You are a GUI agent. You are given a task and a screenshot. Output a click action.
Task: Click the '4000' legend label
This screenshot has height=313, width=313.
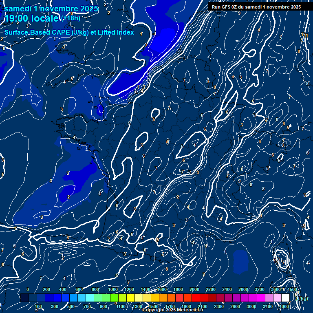(284, 306)
